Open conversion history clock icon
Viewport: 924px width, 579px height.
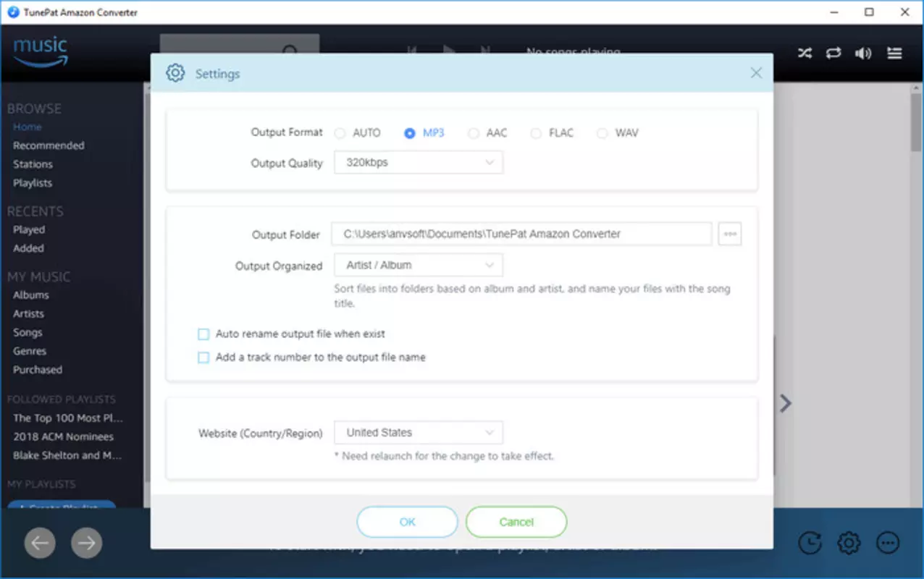(810, 543)
